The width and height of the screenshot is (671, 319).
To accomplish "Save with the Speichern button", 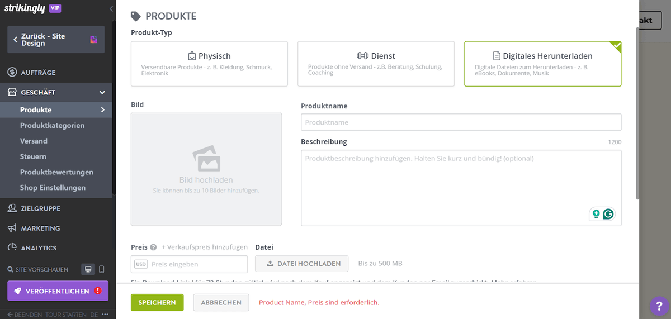I will click(157, 302).
